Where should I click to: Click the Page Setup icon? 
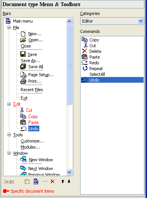coord(23,75)
